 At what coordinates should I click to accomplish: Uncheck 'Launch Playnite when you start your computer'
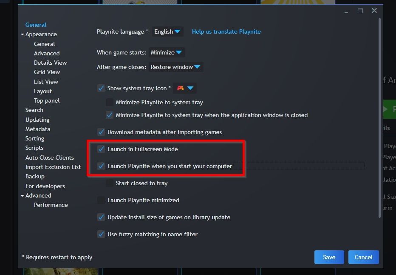(x=101, y=166)
